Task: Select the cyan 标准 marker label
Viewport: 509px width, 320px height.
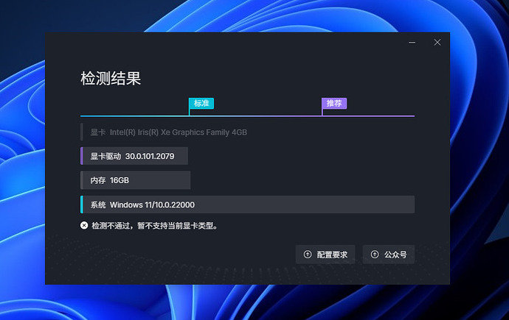Action: (x=201, y=104)
